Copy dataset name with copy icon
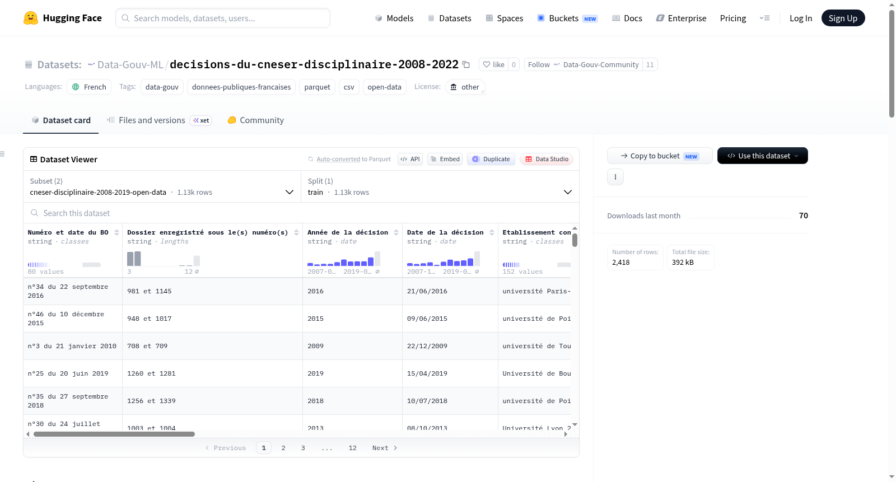 466,64
